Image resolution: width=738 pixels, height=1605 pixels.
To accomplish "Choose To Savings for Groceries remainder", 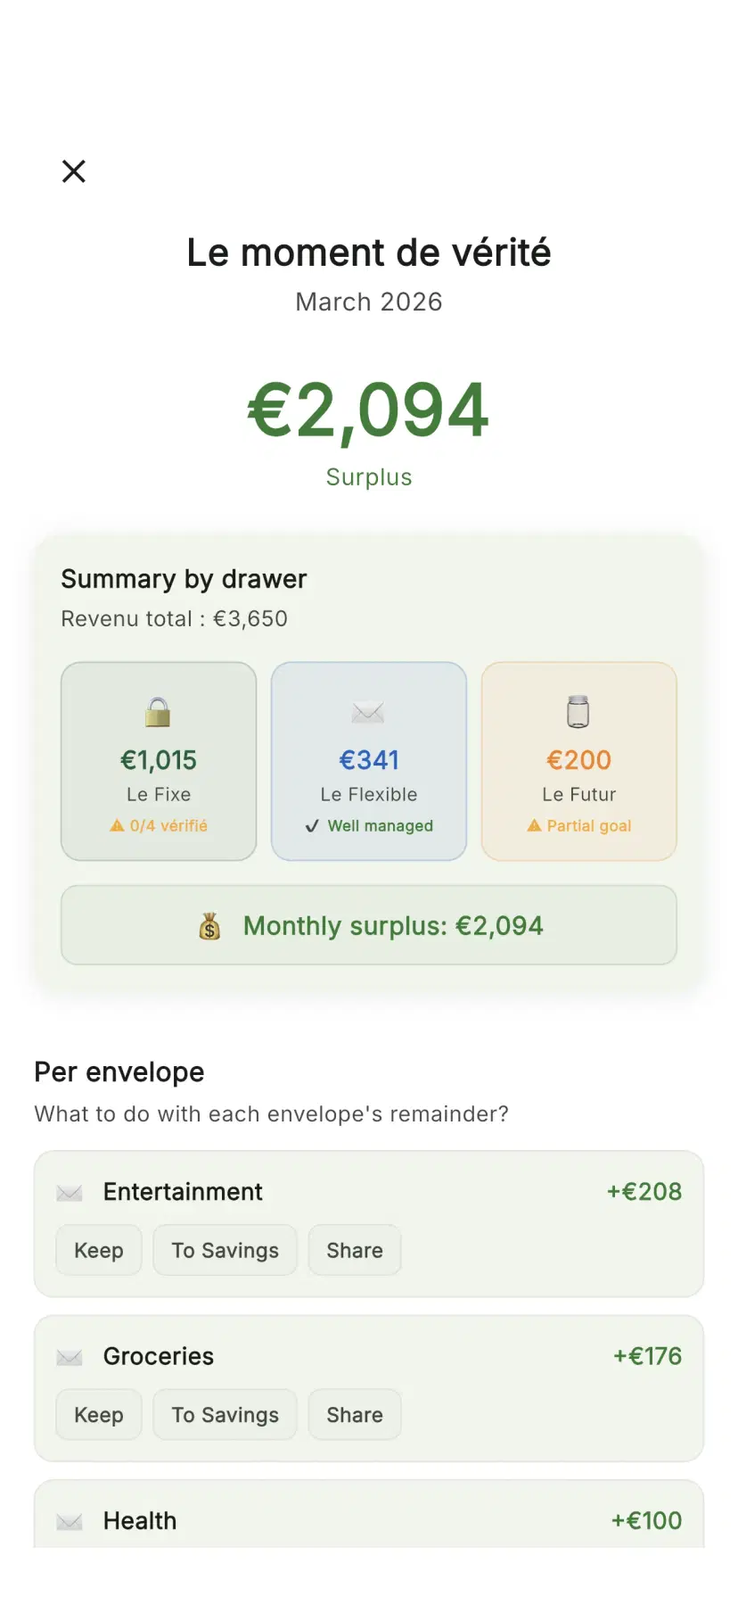I will tap(225, 1414).
